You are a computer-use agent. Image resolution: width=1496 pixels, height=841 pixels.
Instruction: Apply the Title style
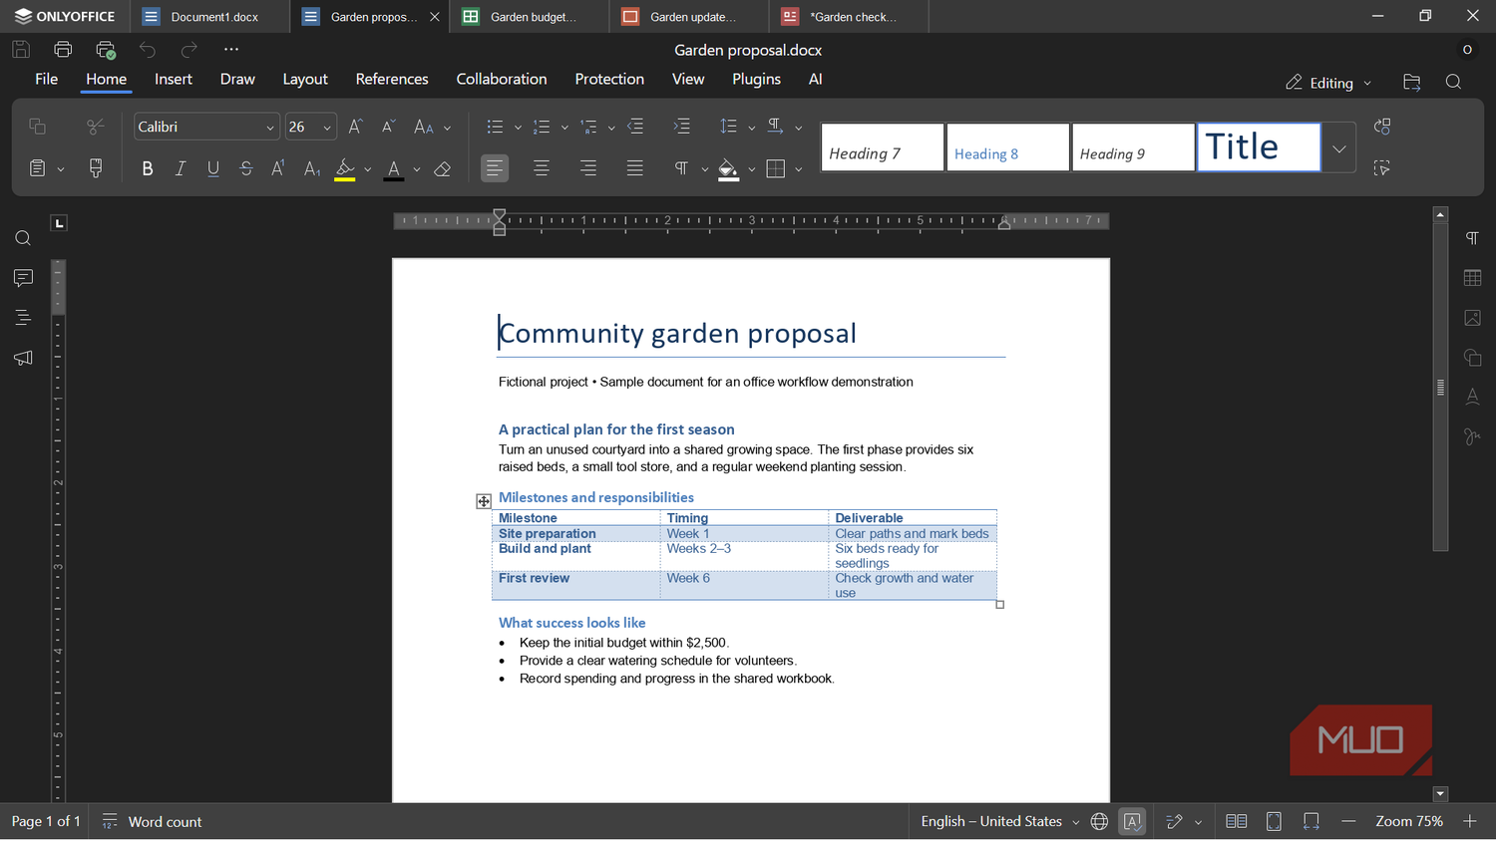pos(1259,148)
